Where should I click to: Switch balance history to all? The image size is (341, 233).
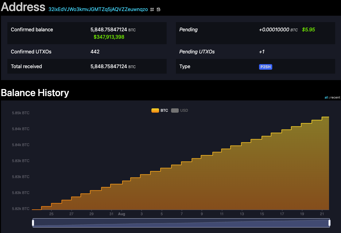tap(326, 98)
